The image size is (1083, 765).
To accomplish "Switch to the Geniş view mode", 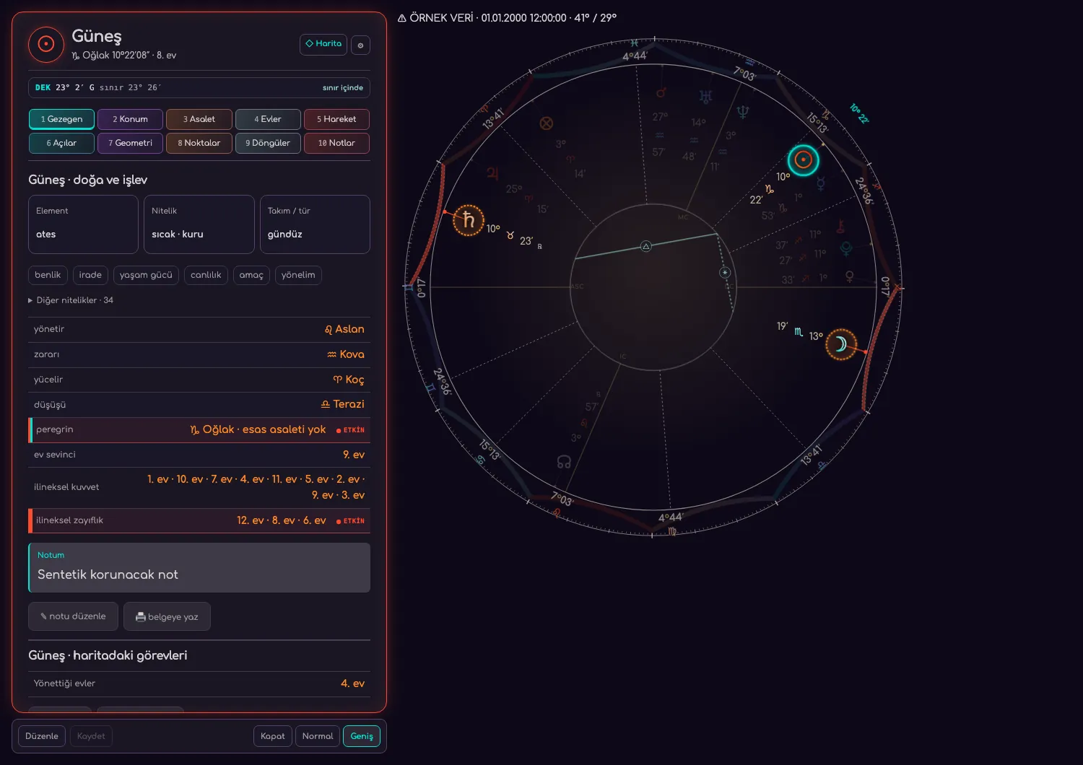I will (362, 736).
